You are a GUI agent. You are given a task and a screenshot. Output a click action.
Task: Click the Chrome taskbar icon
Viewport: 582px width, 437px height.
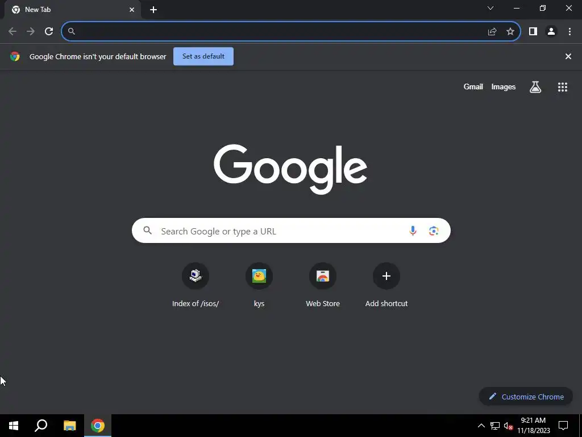tap(98, 426)
